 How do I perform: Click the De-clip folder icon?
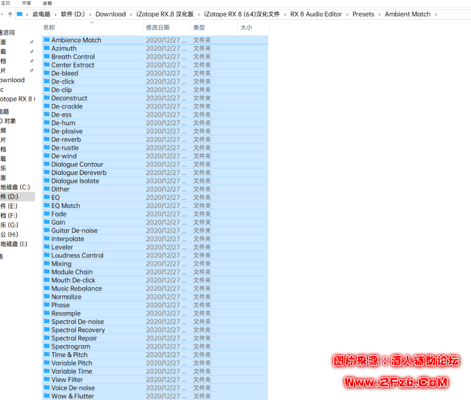(46, 89)
